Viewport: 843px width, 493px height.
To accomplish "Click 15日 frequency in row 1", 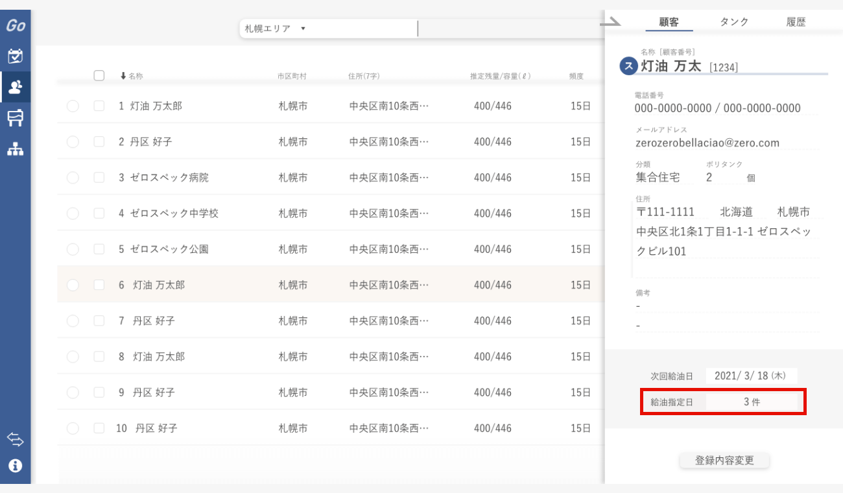I will coord(581,106).
